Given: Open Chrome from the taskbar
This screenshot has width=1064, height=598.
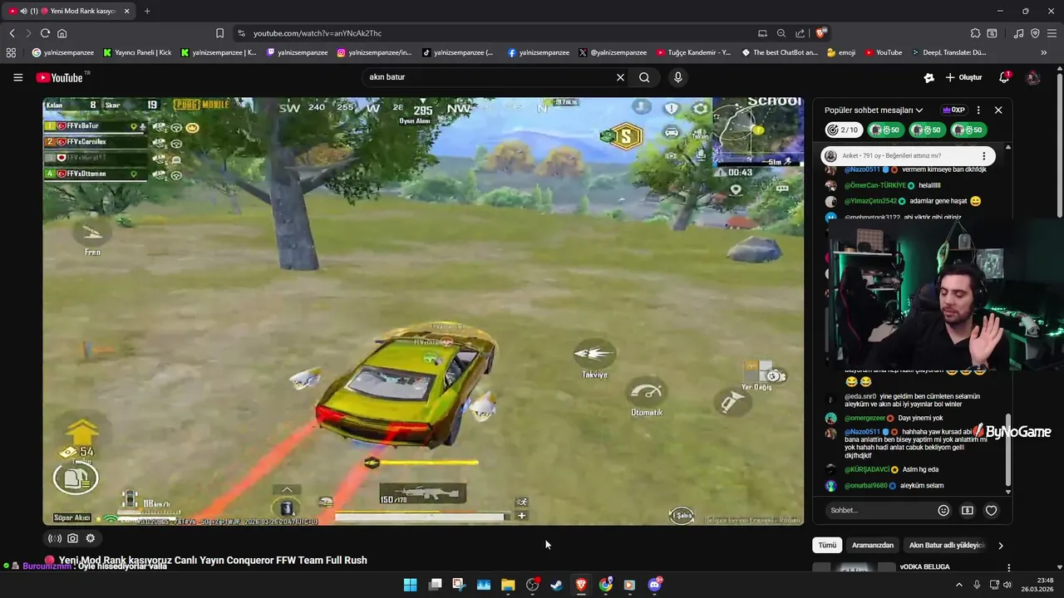Looking at the screenshot, I should click(605, 585).
